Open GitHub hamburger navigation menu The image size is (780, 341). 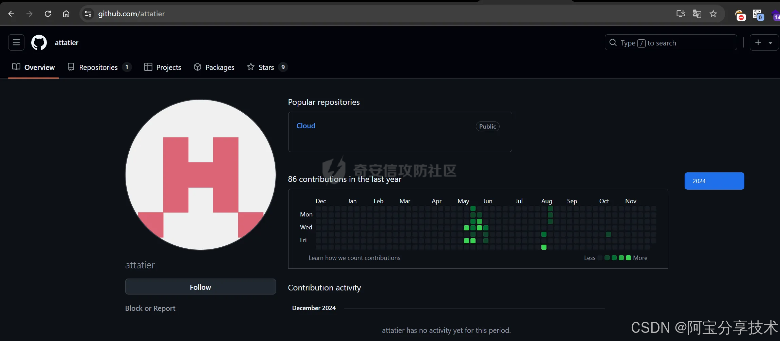16,42
